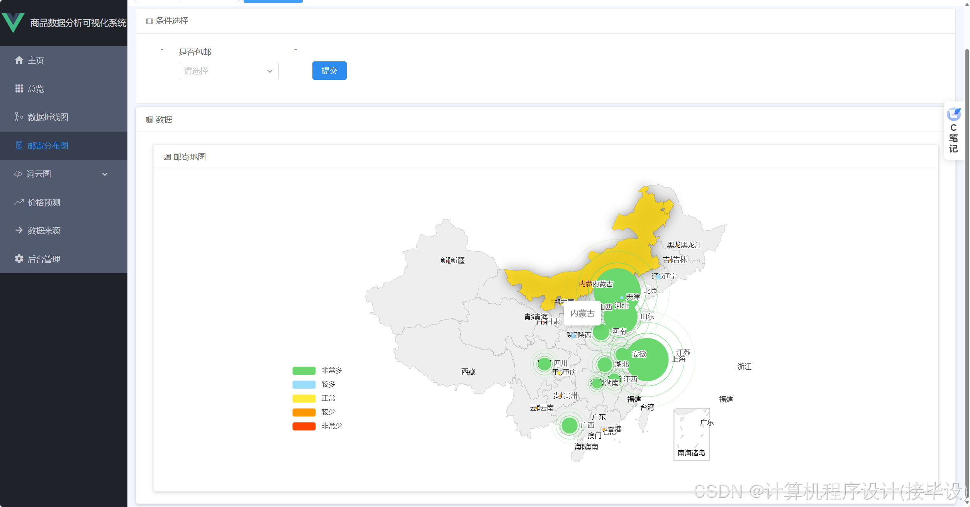
Task: Click the icon beside 邮寄分布图
Action: pyautogui.click(x=19, y=145)
